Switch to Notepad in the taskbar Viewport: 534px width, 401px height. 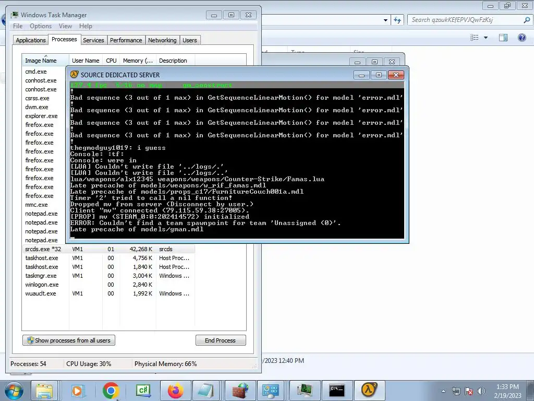point(207,391)
